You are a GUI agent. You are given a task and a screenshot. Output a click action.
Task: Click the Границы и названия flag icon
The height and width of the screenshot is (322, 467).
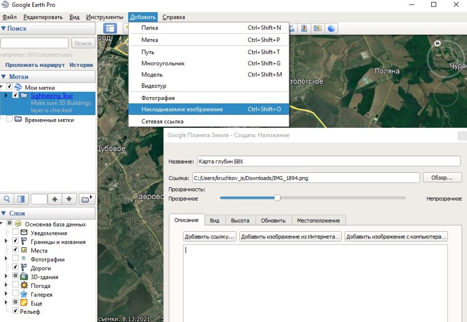click(x=24, y=241)
